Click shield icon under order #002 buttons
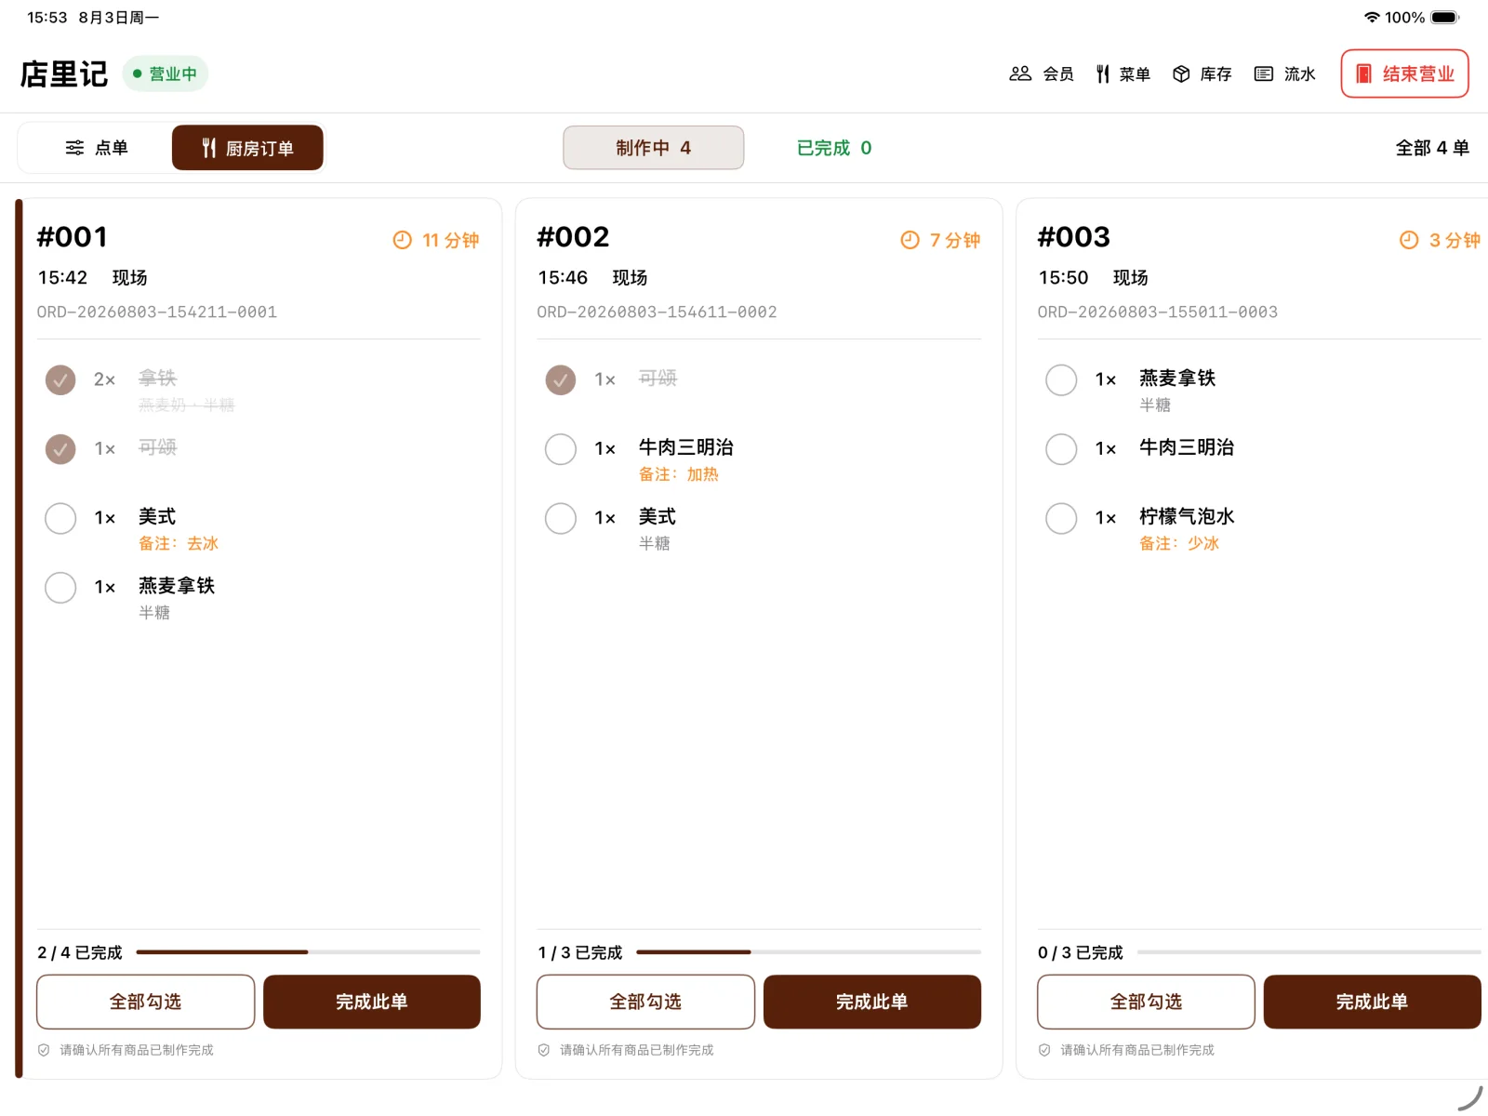Image resolution: width=1488 pixels, height=1116 pixels. pyautogui.click(x=544, y=1050)
